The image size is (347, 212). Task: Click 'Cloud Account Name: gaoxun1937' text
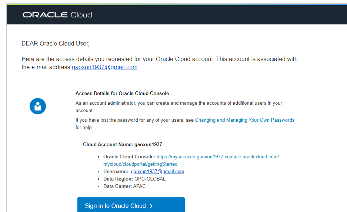(122, 145)
